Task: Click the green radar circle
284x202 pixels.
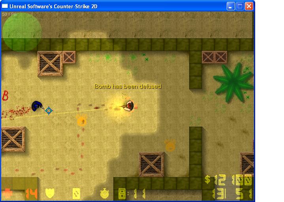Action: coord(22,32)
